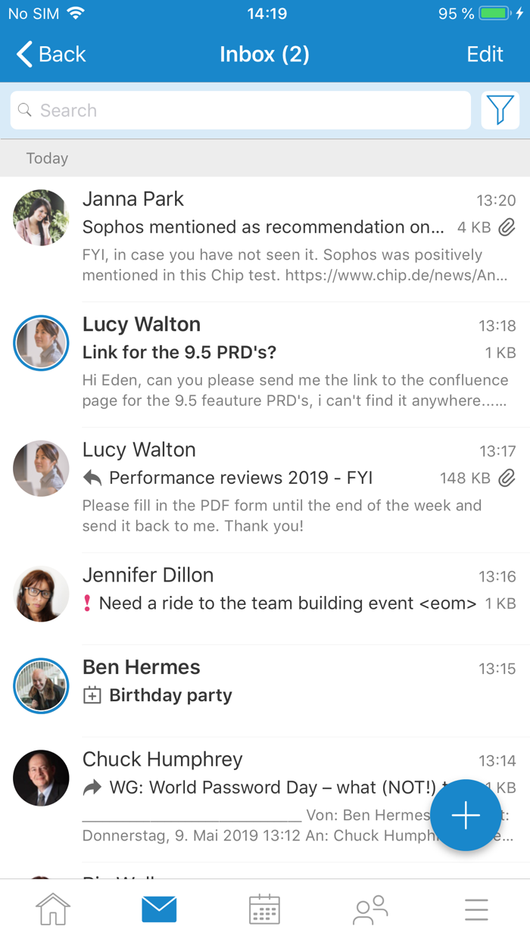Open the Home tab
Image resolution: width=530 pixels, height=942 pixels.
[53, 909]
